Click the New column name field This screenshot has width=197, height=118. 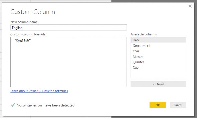[x=68, y=28]
